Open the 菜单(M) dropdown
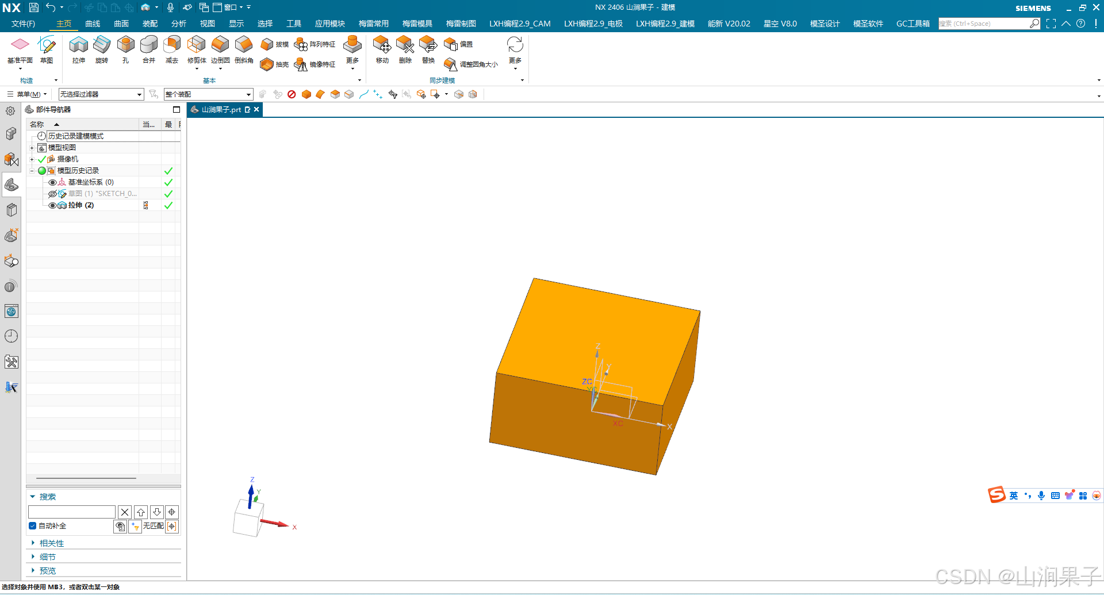Viewport: 1104px width, 595px height. point(27,94)
